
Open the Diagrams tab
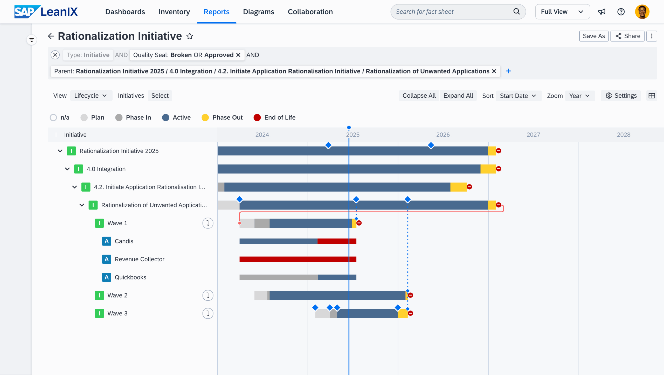click(x=258, y=12)
